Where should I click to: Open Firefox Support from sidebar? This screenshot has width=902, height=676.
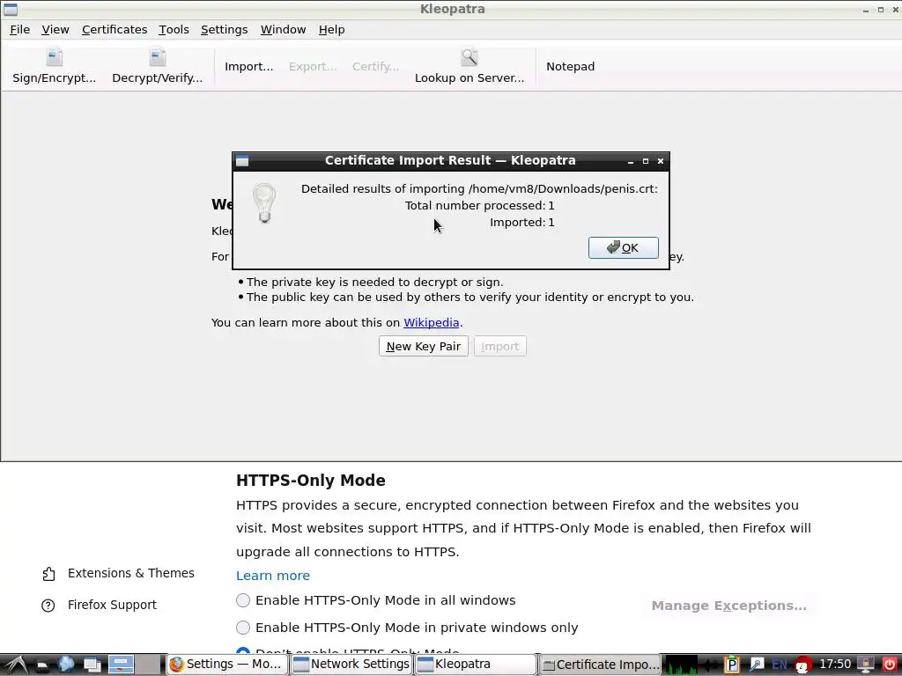pos(99,605)
